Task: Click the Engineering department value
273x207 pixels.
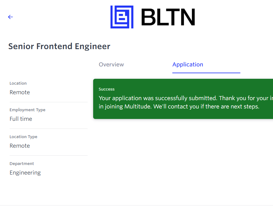Action: pos(25,173)
